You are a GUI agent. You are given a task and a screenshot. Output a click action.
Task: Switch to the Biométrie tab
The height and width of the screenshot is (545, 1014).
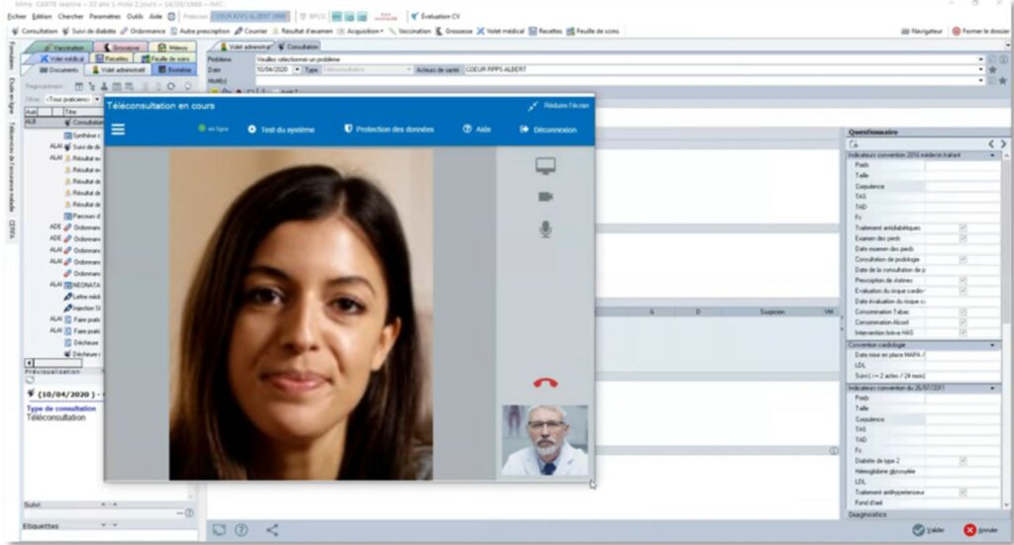174,70
